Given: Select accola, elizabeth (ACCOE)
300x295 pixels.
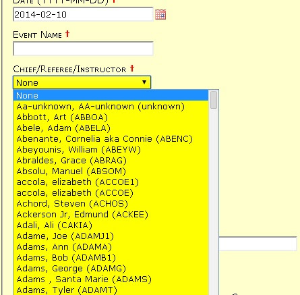Looking at the screenshot, I should [111, 192].
